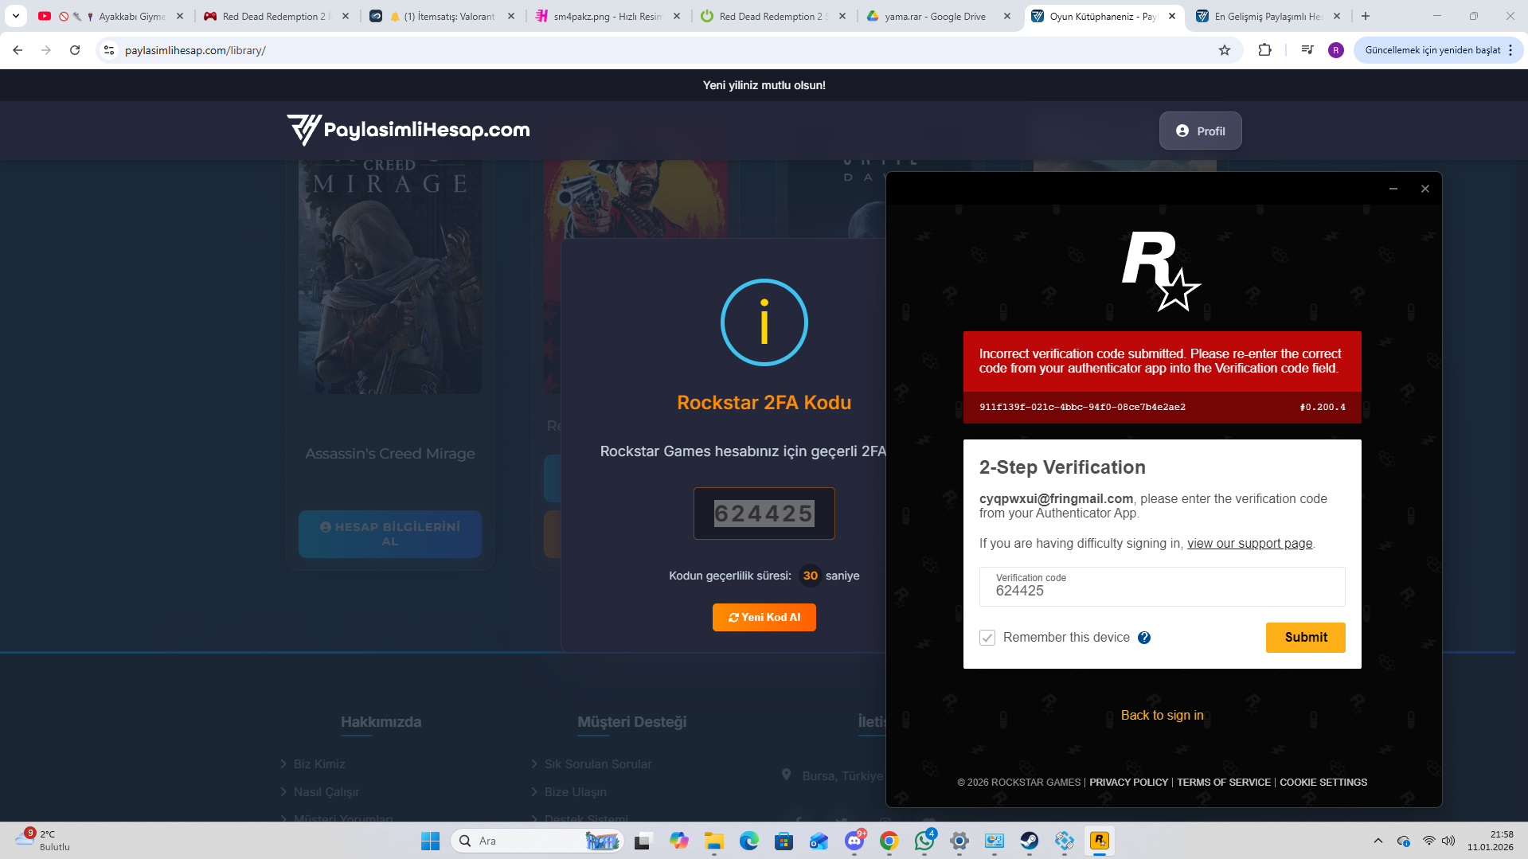The image size is (1528, 859).
Task: Expand the tab search dropdown
Action: pyautogui.click(x=16, y=16)
